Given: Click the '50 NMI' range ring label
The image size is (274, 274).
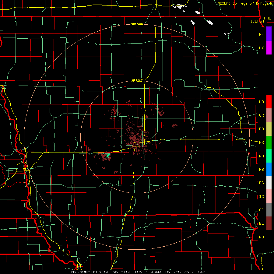Looking at the screenshot, I should point(137,80).
